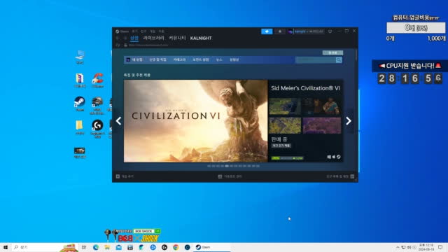Switch to the 라이브러리 tab
The image size is (448, 252).
coord(154,38)
